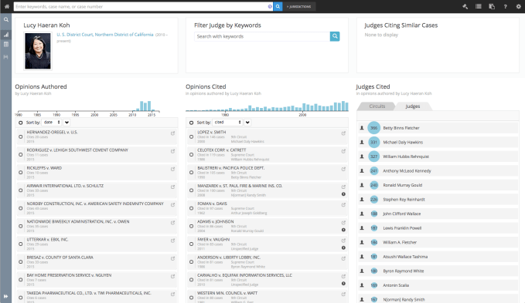Open U.S. District Court Northern District link
The image size is (525, 303).
click(105, 35)
